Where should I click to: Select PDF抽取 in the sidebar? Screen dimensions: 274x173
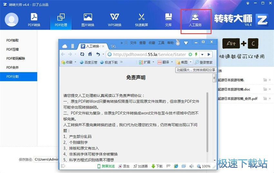coord(12,40)
